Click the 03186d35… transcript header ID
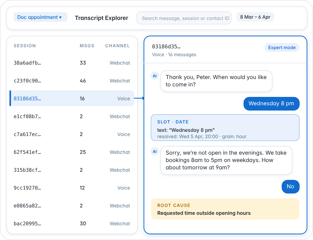The width and height of the screenshot is (313, 240). click(x=166, y=46)
